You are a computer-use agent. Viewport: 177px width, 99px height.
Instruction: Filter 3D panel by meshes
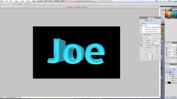(x=149, y=20)
